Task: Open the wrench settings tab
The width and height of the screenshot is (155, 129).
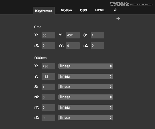Action: (115, 10)
